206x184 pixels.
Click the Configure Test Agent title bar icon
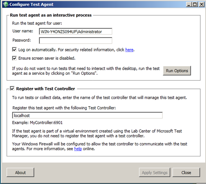point(6,4)
